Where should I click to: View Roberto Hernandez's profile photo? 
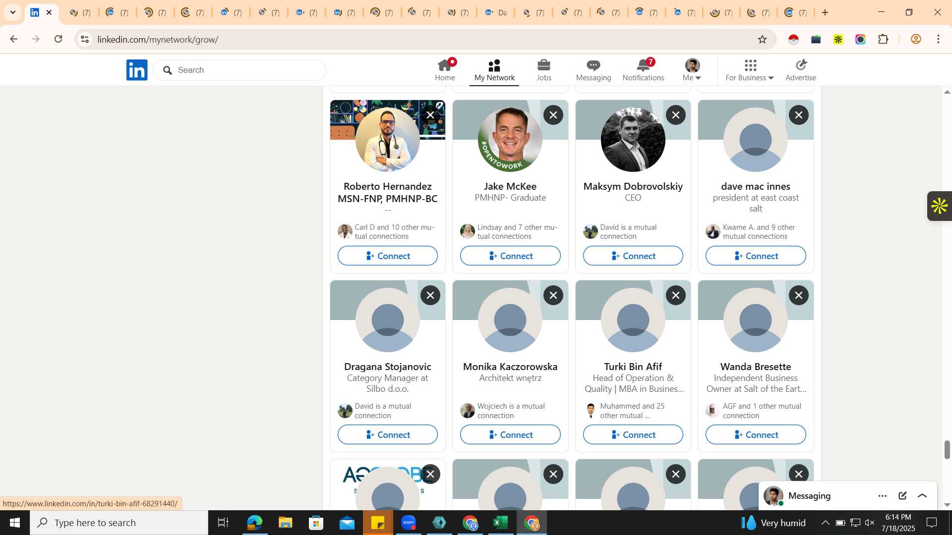(388, 140)
